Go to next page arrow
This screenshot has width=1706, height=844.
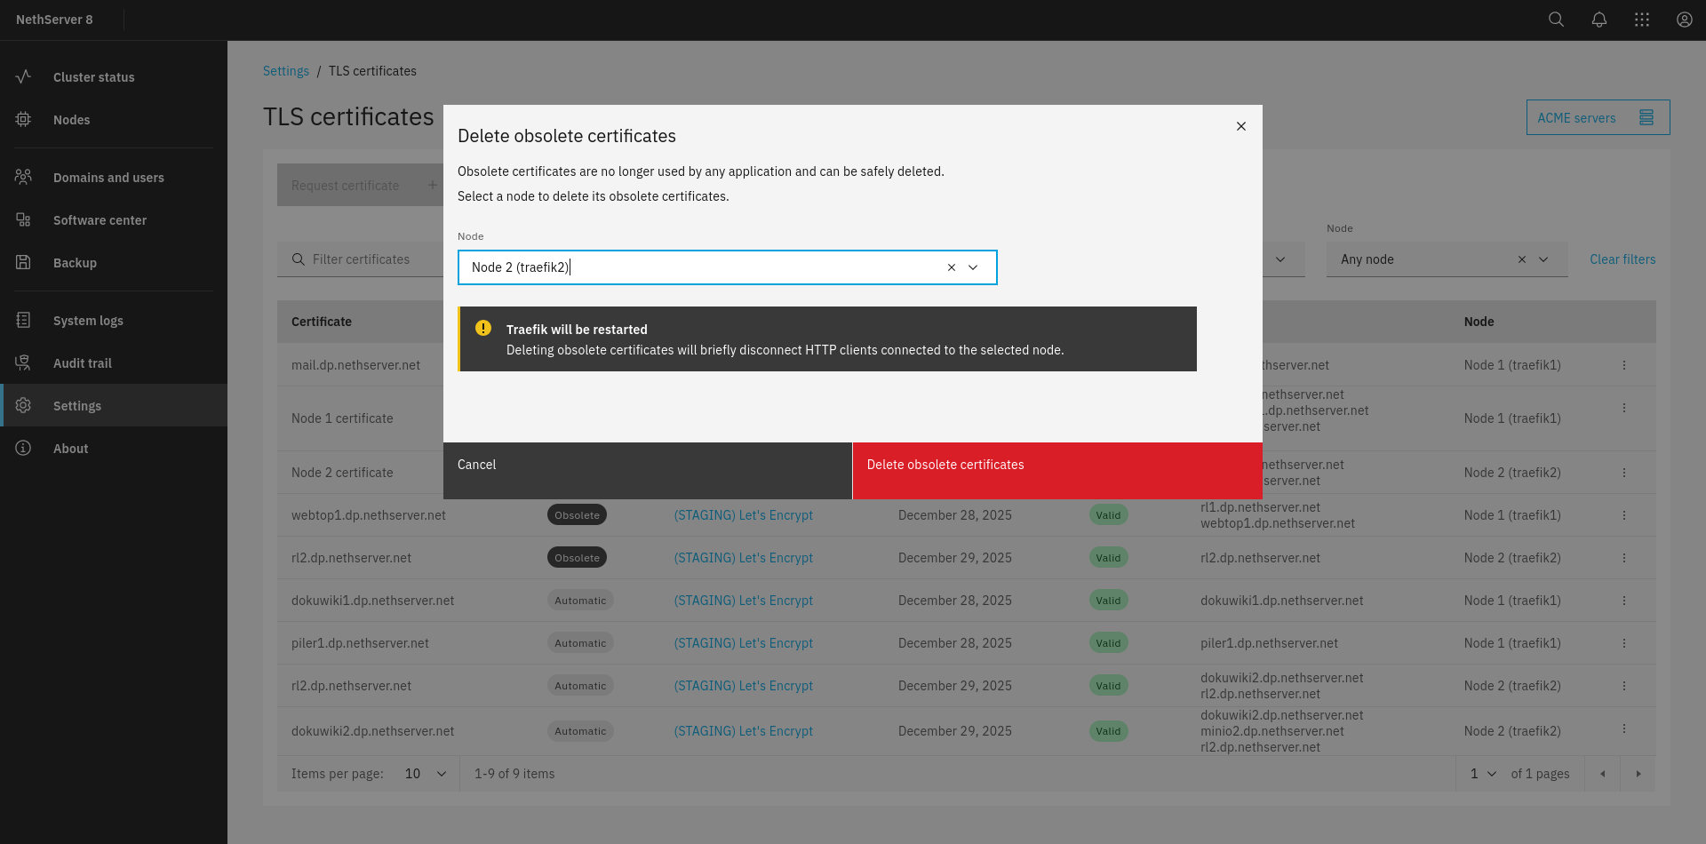pos(1638,774)
